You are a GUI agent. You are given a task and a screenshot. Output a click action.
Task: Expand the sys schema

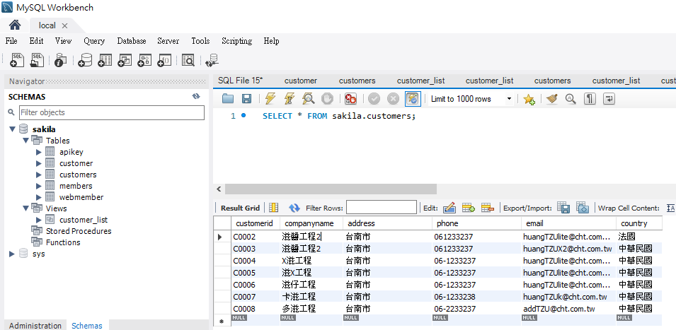pyautogui.click(x=12, y=254)
